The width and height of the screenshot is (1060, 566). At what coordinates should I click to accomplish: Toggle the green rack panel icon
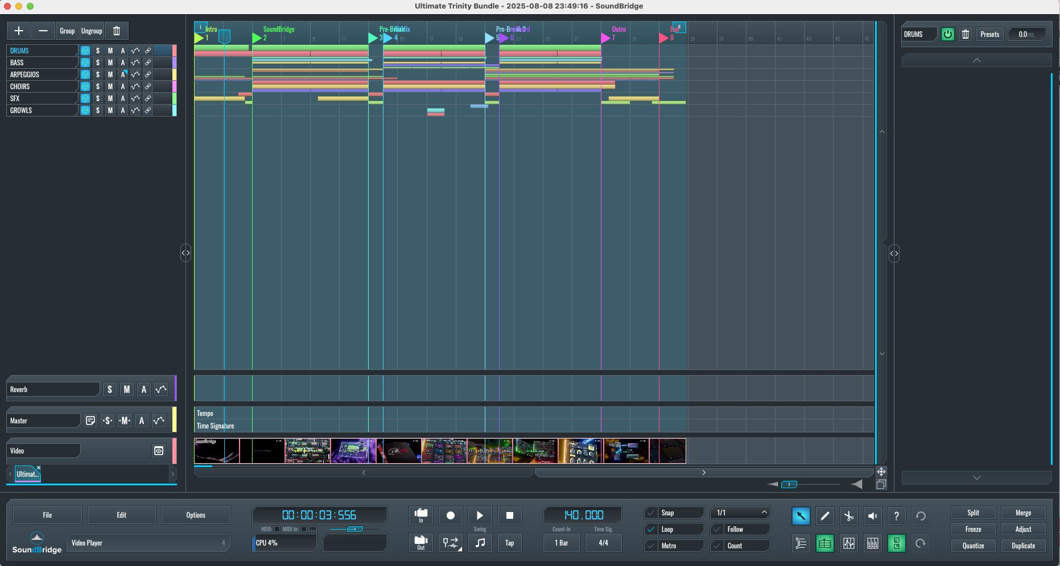pos(896,544)
